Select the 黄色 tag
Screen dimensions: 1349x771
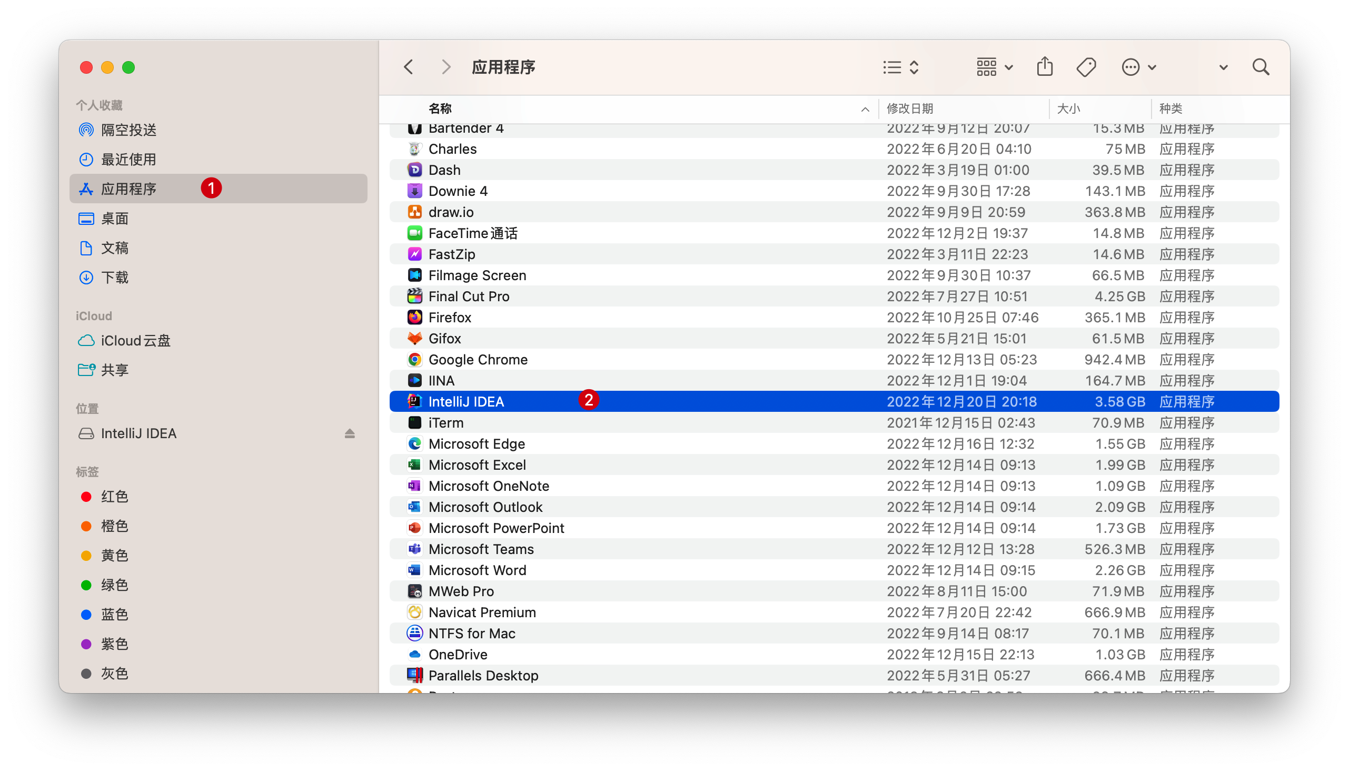[218, 556]
